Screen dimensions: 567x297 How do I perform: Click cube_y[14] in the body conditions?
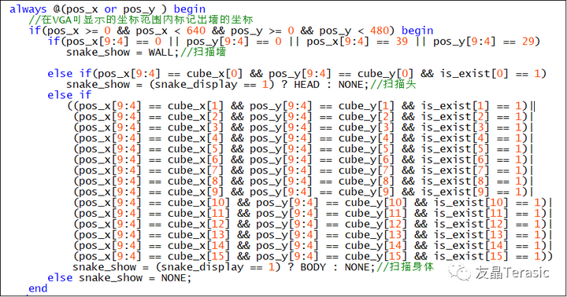coord(376,246)
